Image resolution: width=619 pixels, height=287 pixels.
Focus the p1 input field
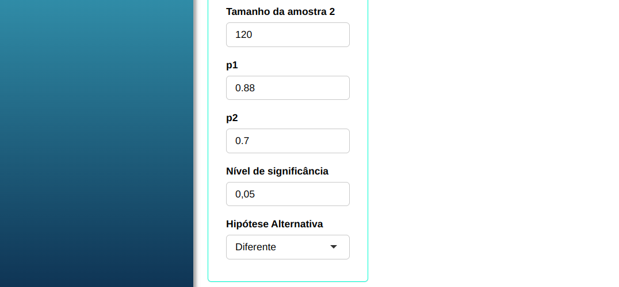[x=288, y=88]
